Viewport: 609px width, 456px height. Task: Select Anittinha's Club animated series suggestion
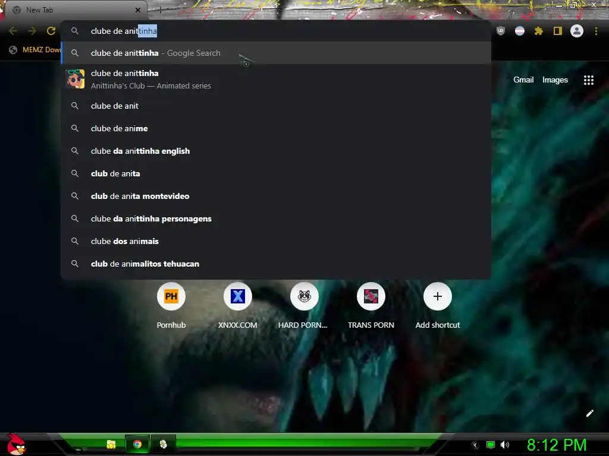276,79
